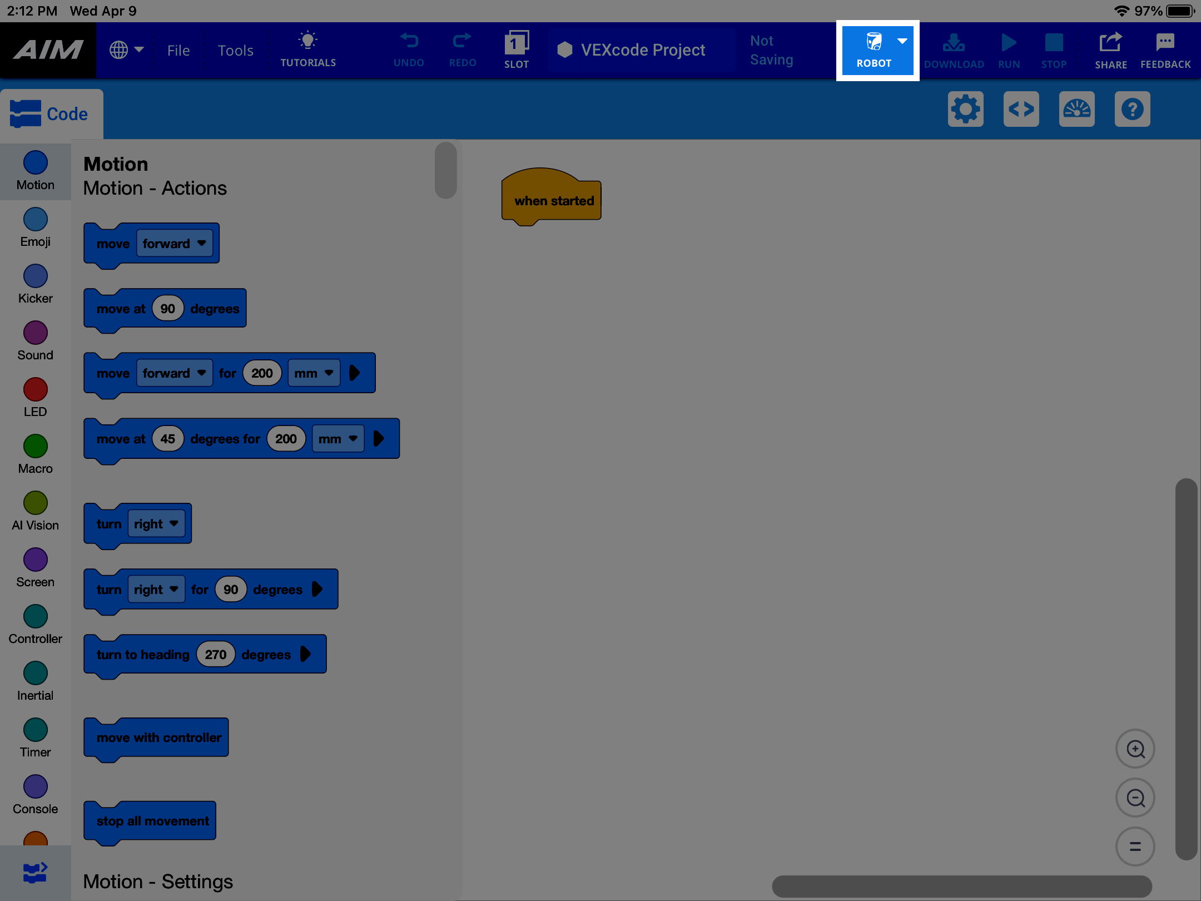1201x901 pixels.
Task: Select the Motion block category
Action: coord(35,171)
